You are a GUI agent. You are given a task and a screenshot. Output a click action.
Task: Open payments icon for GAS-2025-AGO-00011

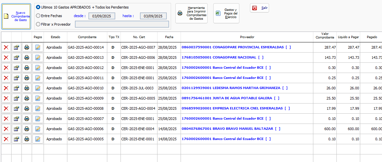tap(38, 78)
